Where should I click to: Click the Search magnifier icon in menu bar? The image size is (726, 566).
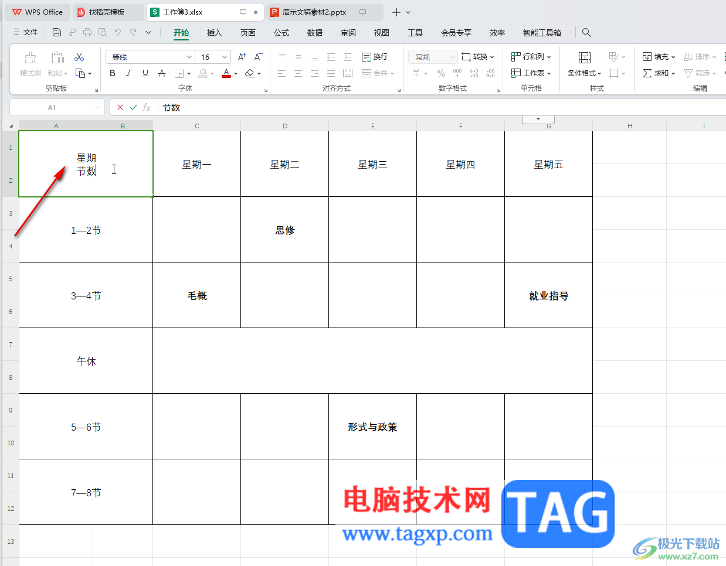click(x=586, y=32)
